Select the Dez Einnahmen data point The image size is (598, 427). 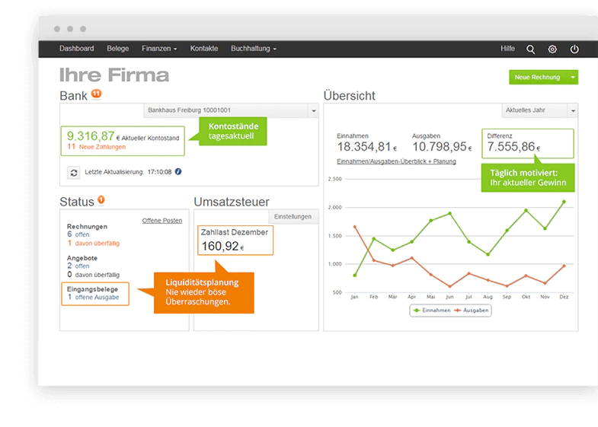coord(564,202)
